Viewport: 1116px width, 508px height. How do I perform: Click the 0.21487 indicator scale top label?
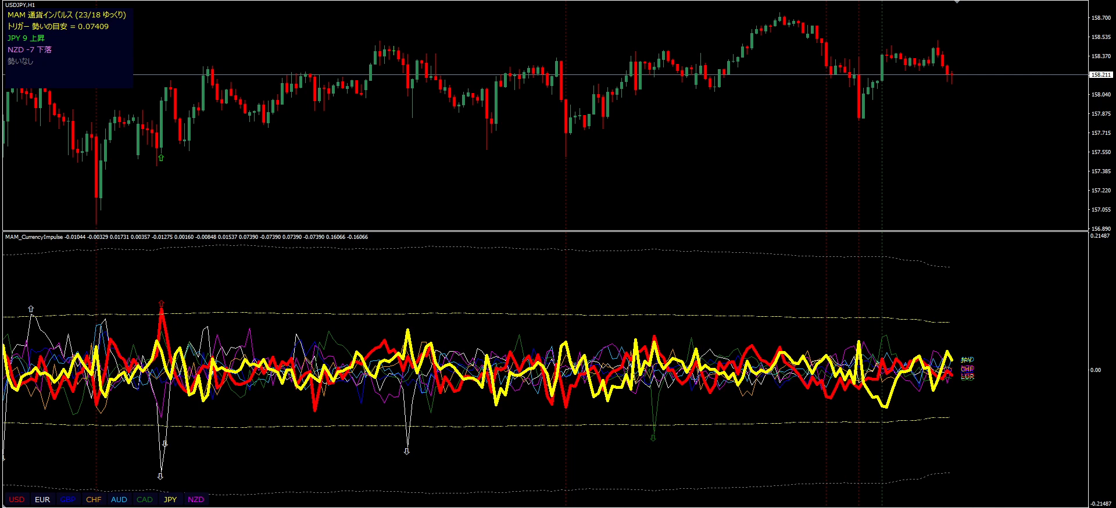(x=1100, y=236)
